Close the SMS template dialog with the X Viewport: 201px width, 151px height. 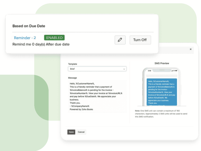tap(191, 49)
